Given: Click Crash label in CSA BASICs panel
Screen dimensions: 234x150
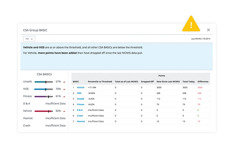Looking at the screenshot, I should pos(27,125).
